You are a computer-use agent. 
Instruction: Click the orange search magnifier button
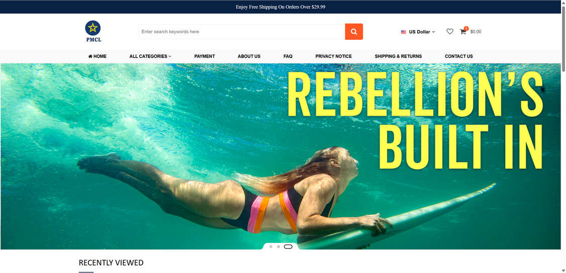[354, 32]
